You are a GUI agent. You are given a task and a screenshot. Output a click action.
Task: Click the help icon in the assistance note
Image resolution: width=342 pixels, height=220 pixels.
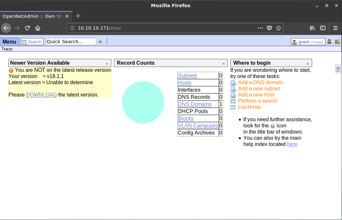pos(273,126)
